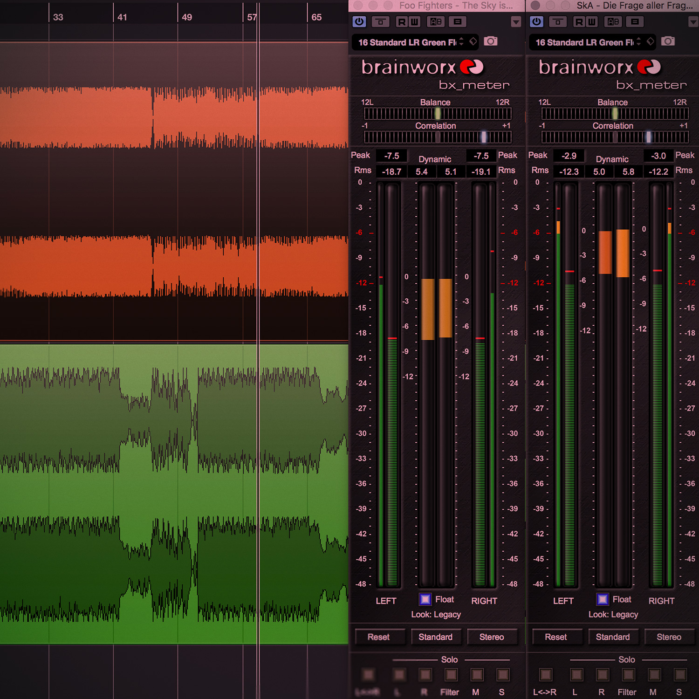This screenshot has height=699, width=699.
Task: Take snapshot with Foo Fighters plugin camera icon
Action: tap(490, 41)
